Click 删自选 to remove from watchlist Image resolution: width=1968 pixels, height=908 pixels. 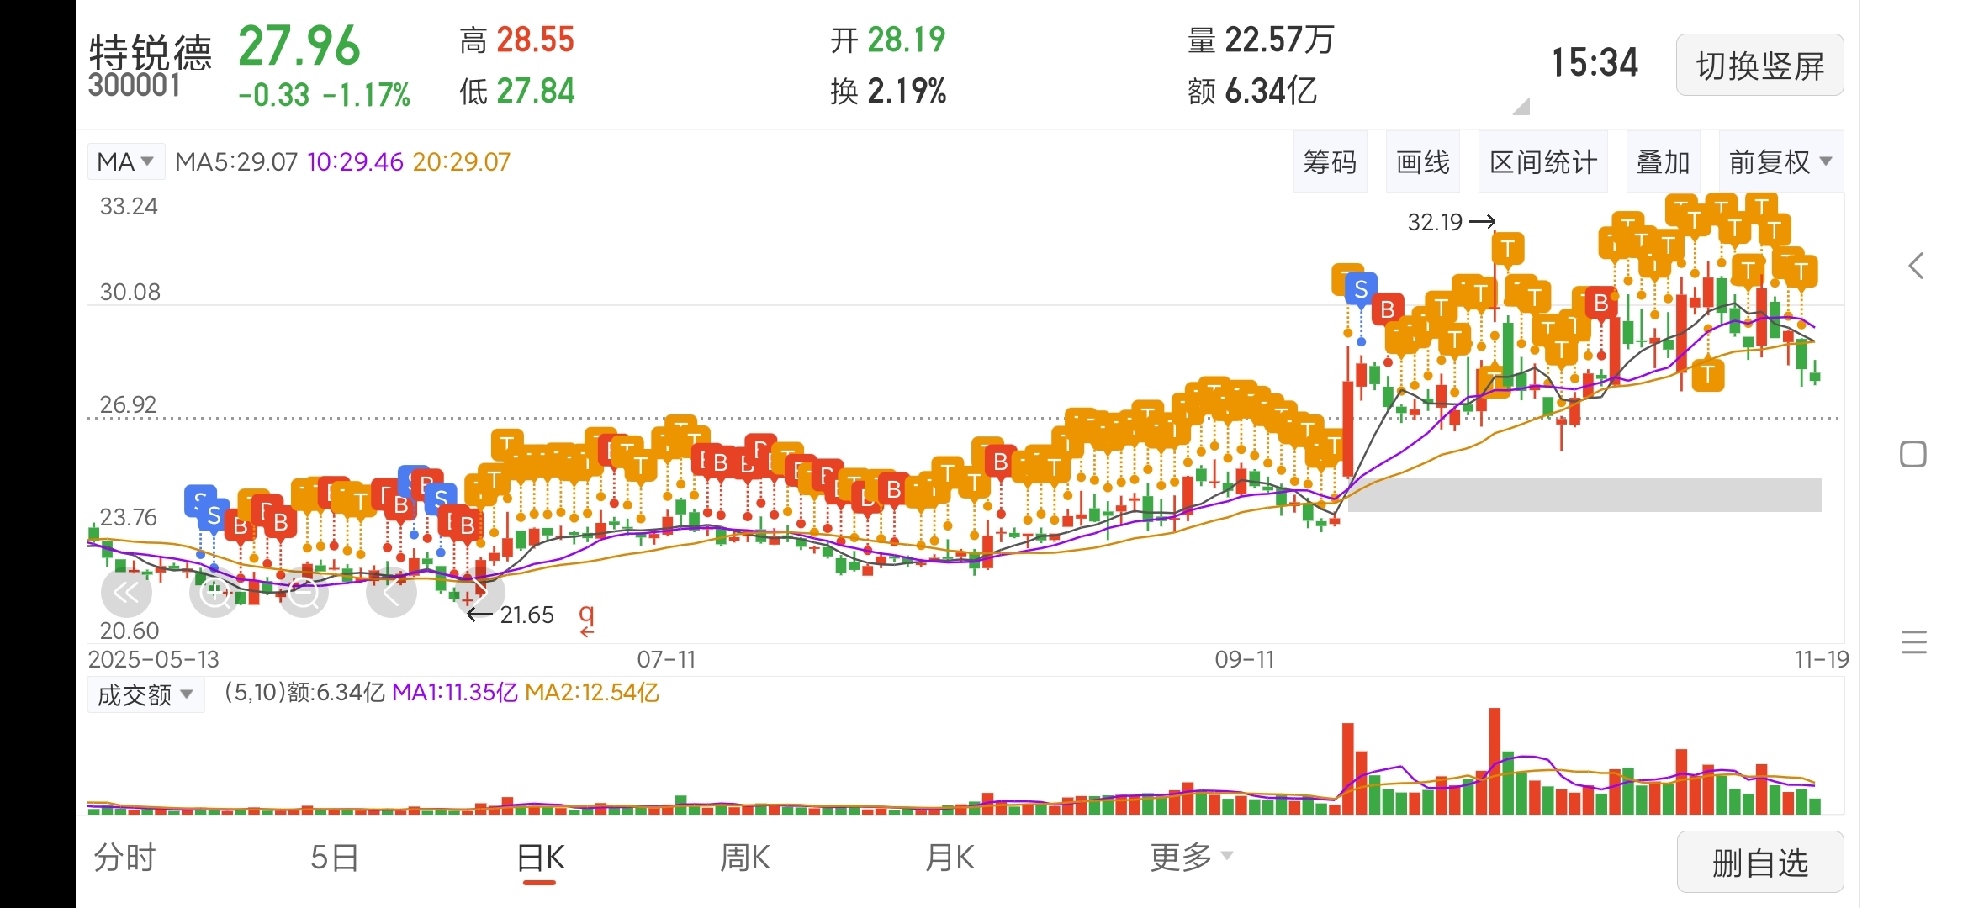[x=1759, y=863]
